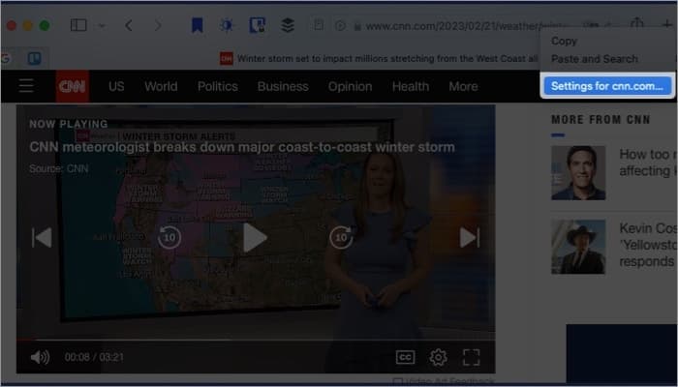Open the 'How too...' headline link
Image resolution: width=678 pixels, height=387 pixels.
pos(648,163)
